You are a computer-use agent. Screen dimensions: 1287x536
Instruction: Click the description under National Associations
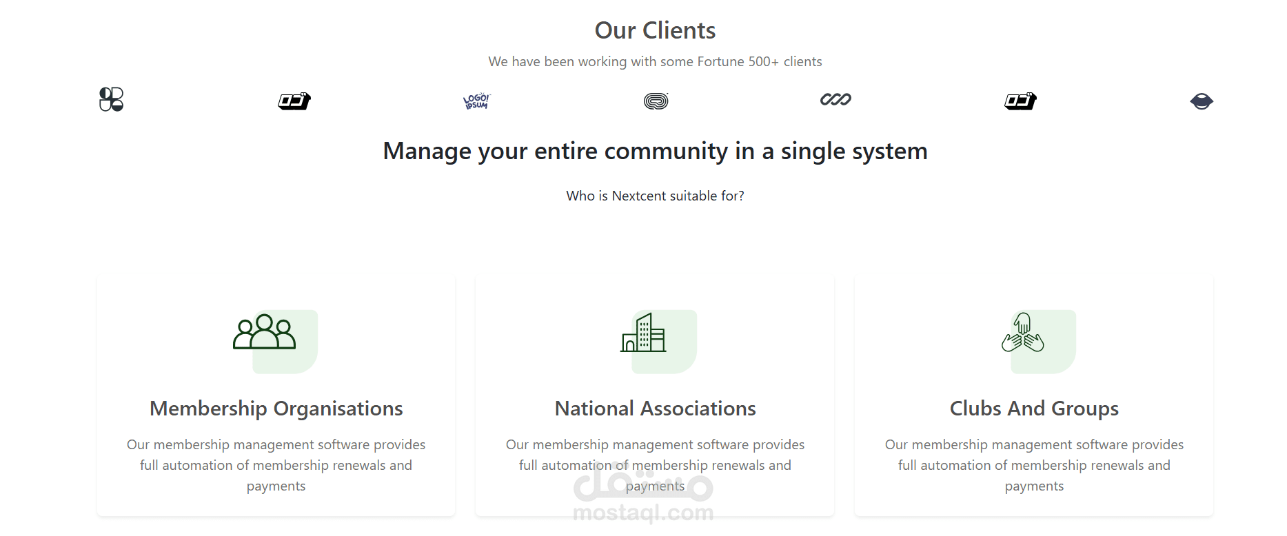(x=655, y=465)
